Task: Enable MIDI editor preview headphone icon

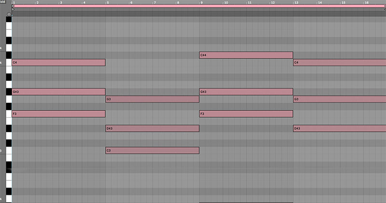Action: pyautogui.click(x=9, y=14)
